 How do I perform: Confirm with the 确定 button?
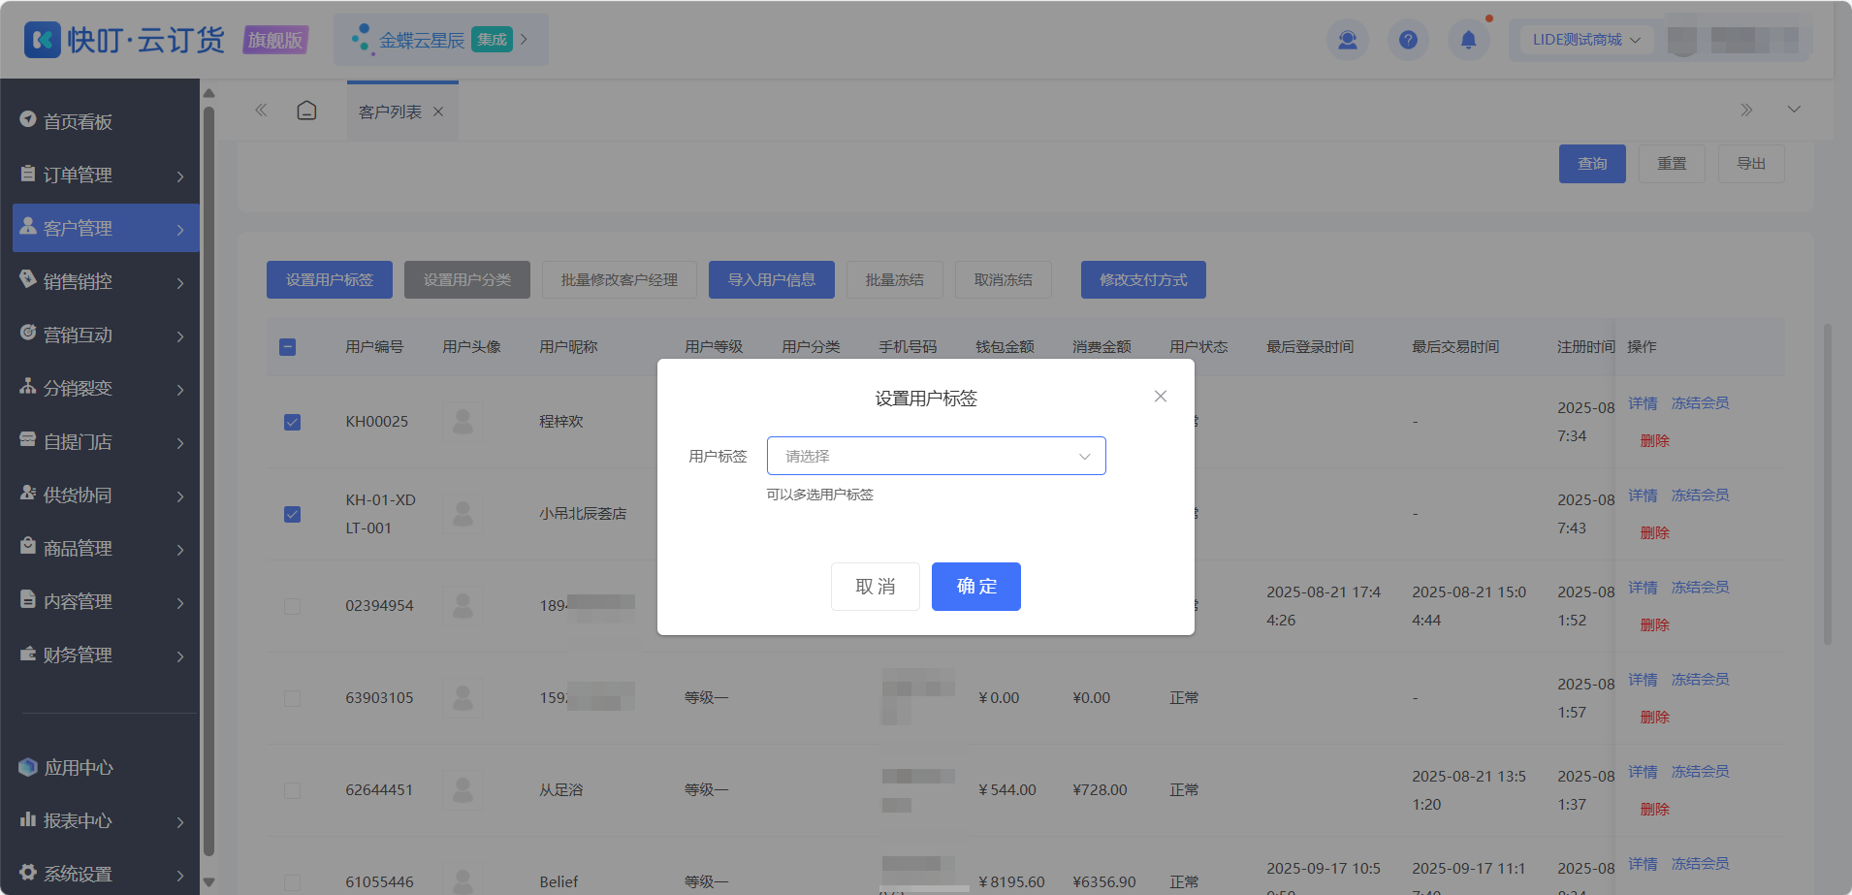point(975,587)
